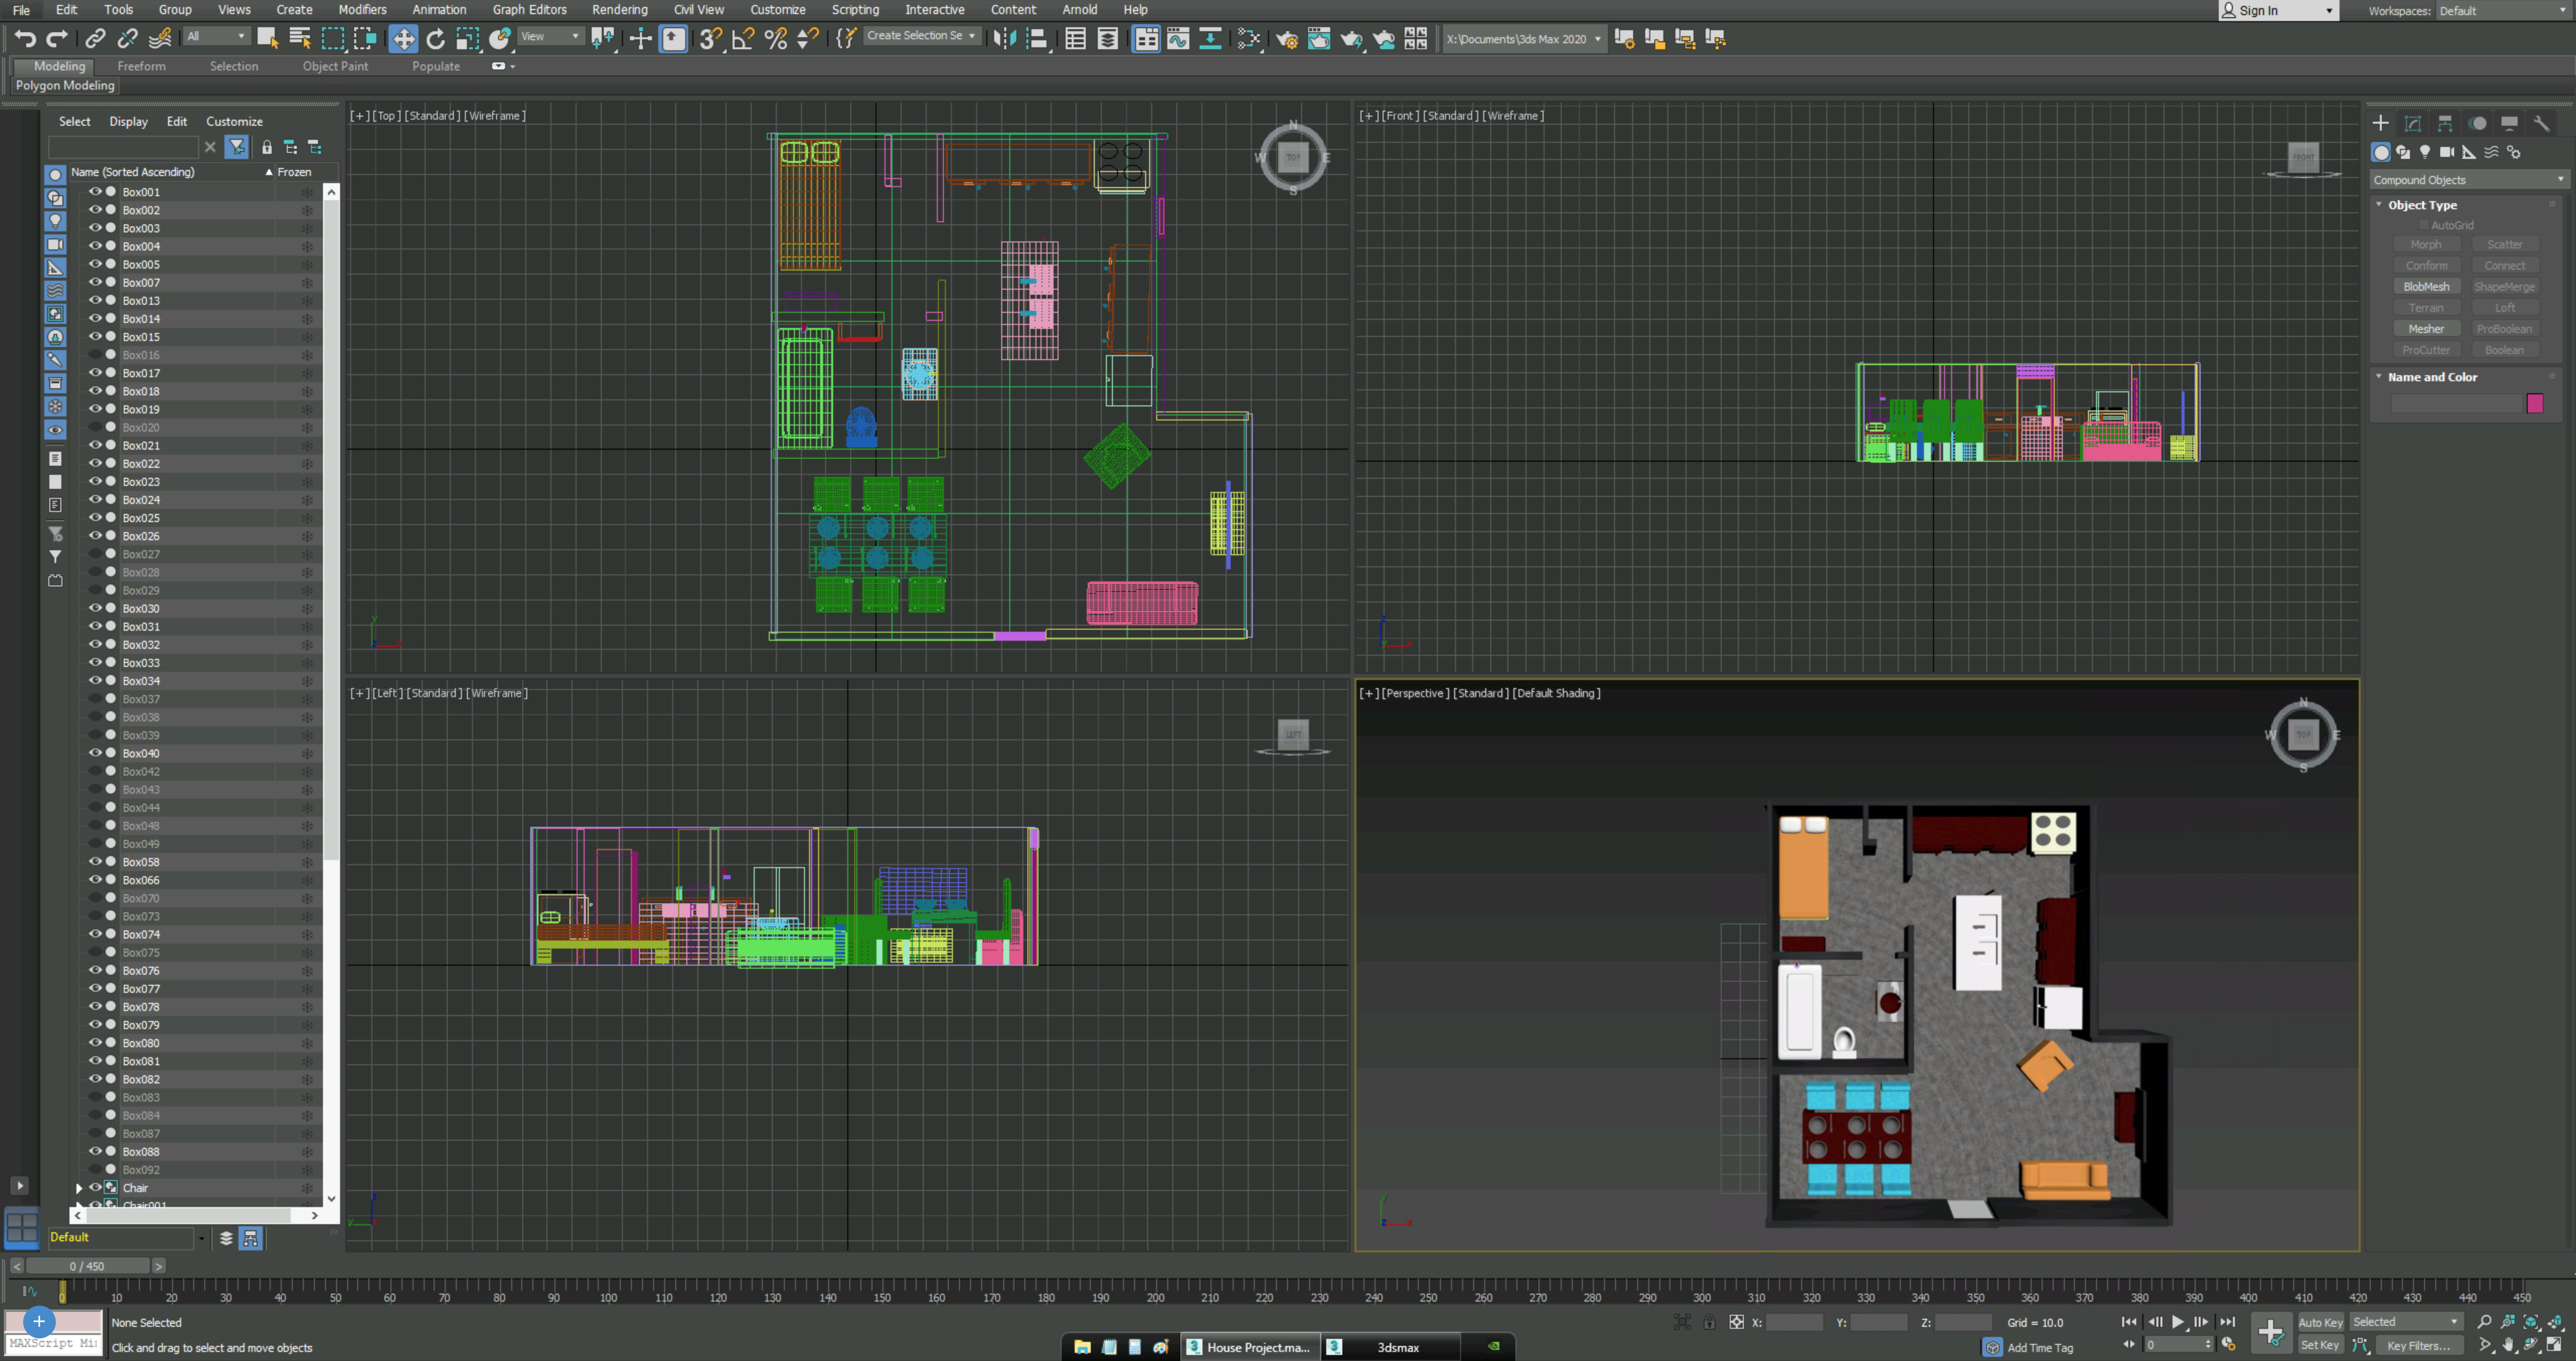Select the Shapes category icon
2576x1361 pixels.
tap(2403, 152)
